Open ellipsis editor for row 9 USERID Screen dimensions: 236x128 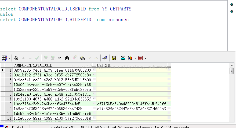tap(169, 108)
